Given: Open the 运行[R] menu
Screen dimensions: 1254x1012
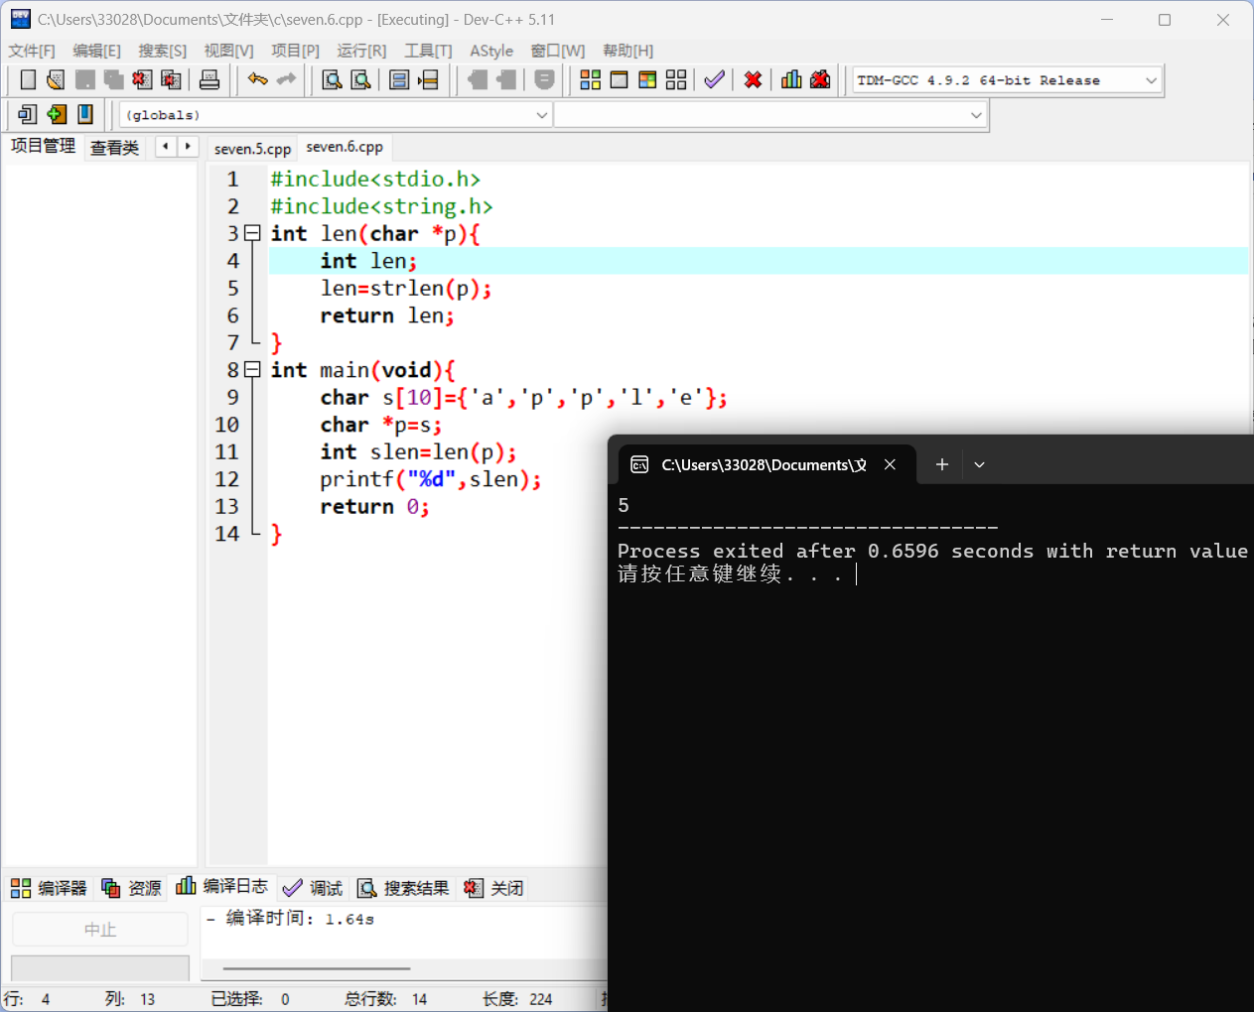Looking at the screenshot, I should point(361,51).
